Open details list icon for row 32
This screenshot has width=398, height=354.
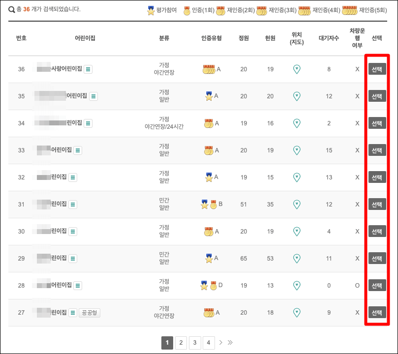[x=73, y=177]
